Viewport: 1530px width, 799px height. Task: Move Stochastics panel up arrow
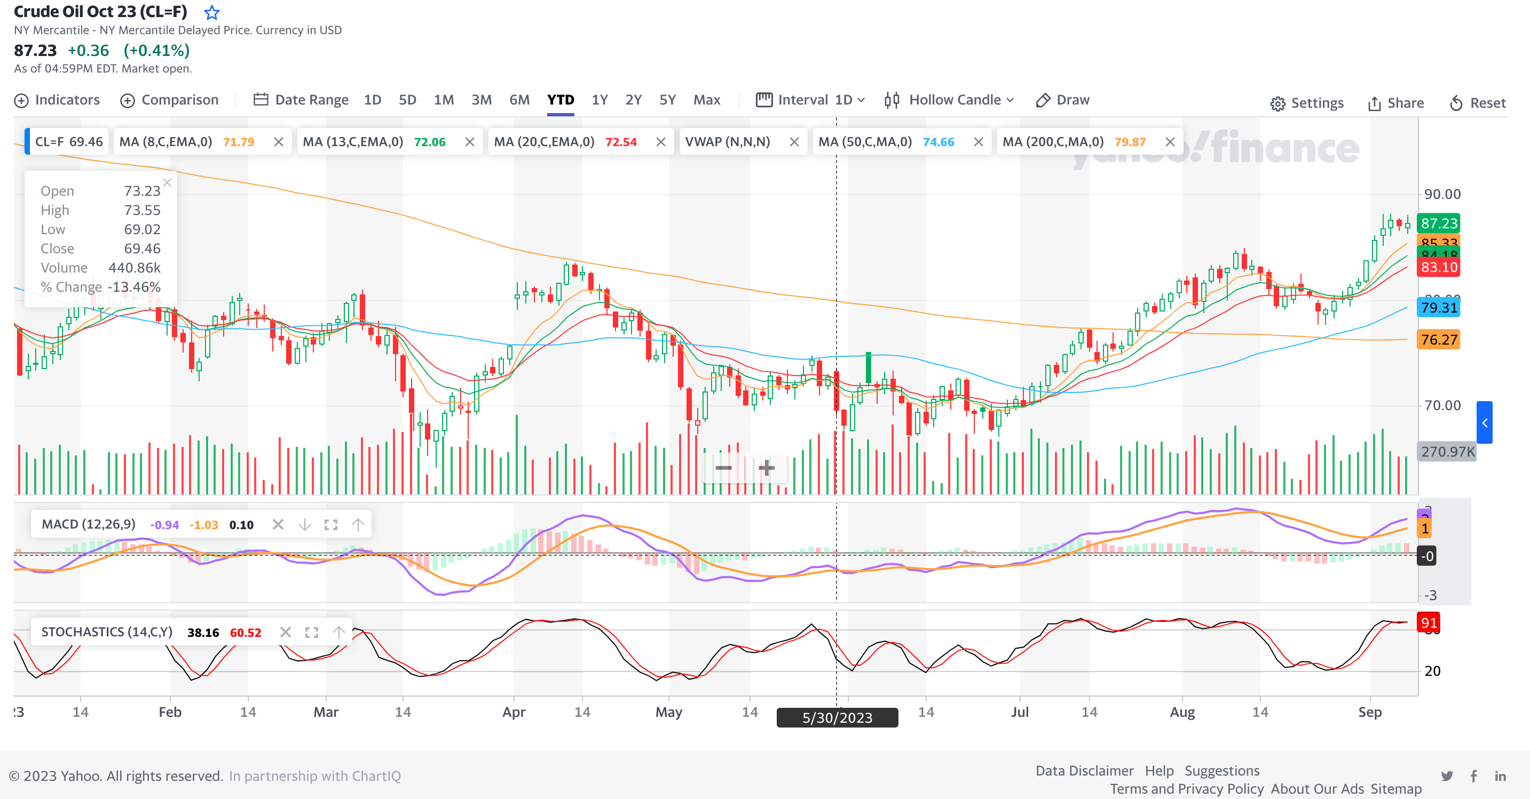tap(338, 632)
